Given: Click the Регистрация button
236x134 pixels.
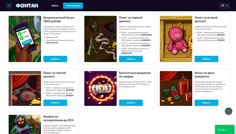Looking at the screenshot, I should (73, 6).
